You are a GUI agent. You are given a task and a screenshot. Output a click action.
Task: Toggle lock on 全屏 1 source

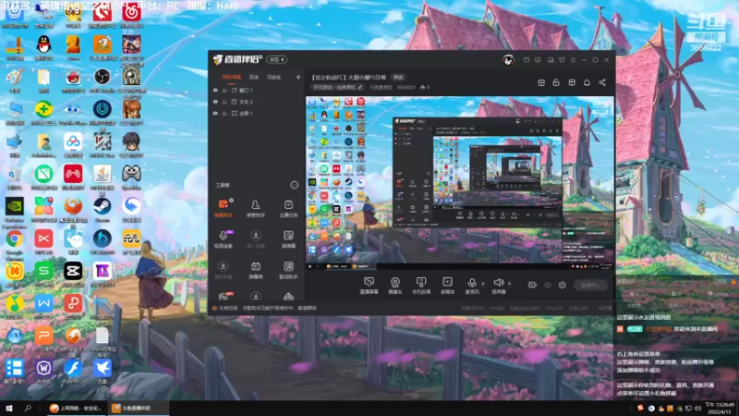click(x=224, y=113)
